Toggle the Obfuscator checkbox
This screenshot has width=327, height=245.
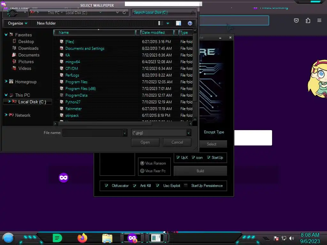pyautogui.click(x=106, y=185)
